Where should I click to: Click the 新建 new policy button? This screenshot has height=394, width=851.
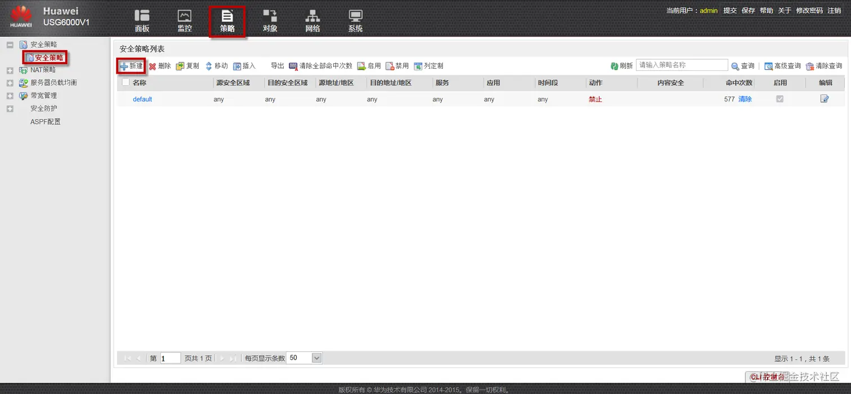[131, 66]
